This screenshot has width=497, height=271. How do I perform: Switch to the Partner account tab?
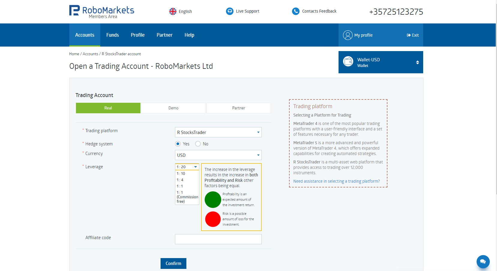click(x=239, y=108)
